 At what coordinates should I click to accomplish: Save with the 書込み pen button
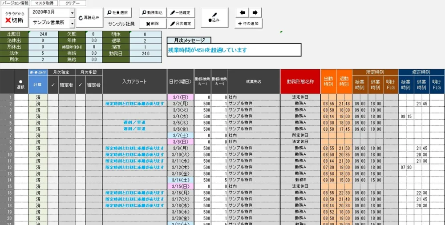pyautogui.click(x=214, y=18)
